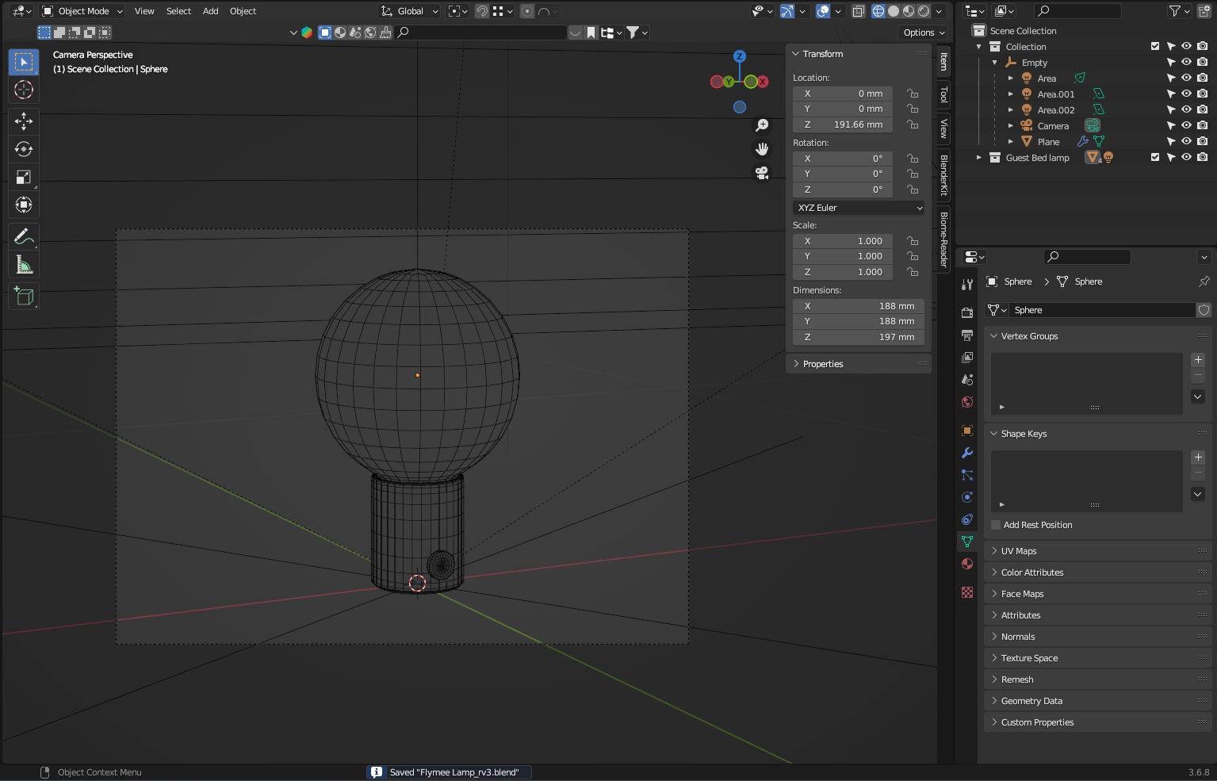
Task: Open the Options dropdown
Action: [924, 33]
